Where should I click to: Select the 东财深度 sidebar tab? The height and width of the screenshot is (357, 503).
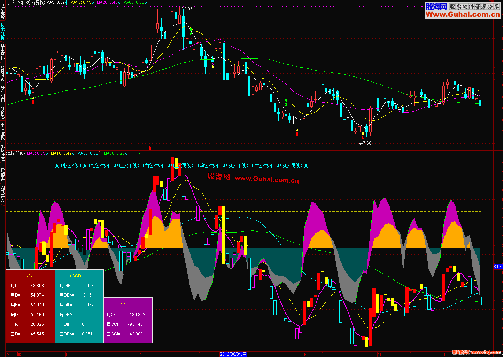coord(2,153)
